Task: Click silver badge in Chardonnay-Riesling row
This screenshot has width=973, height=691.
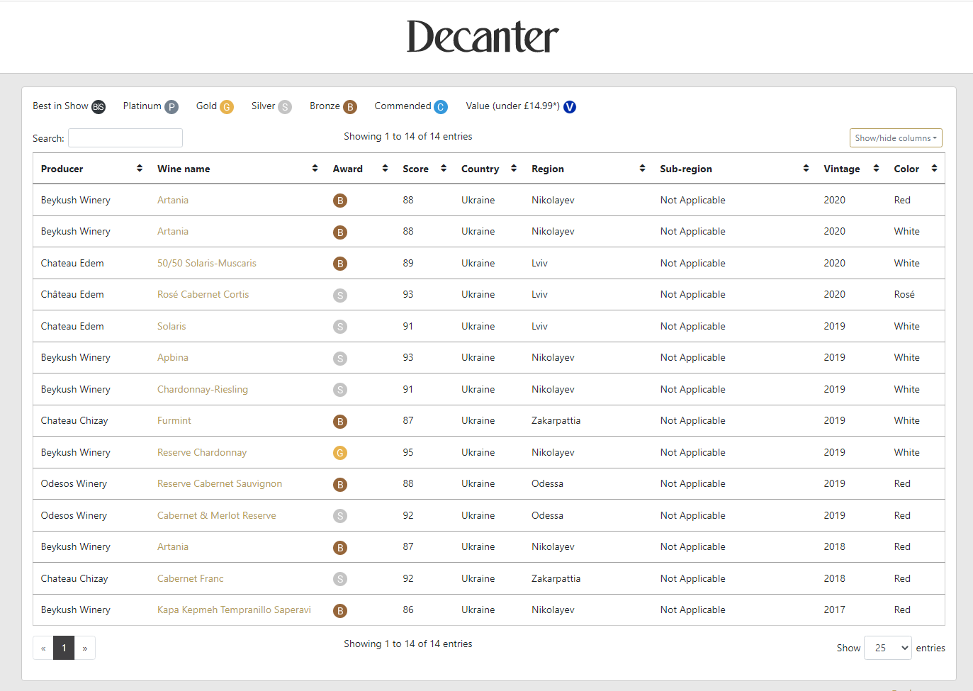Action: pos(340,390)
